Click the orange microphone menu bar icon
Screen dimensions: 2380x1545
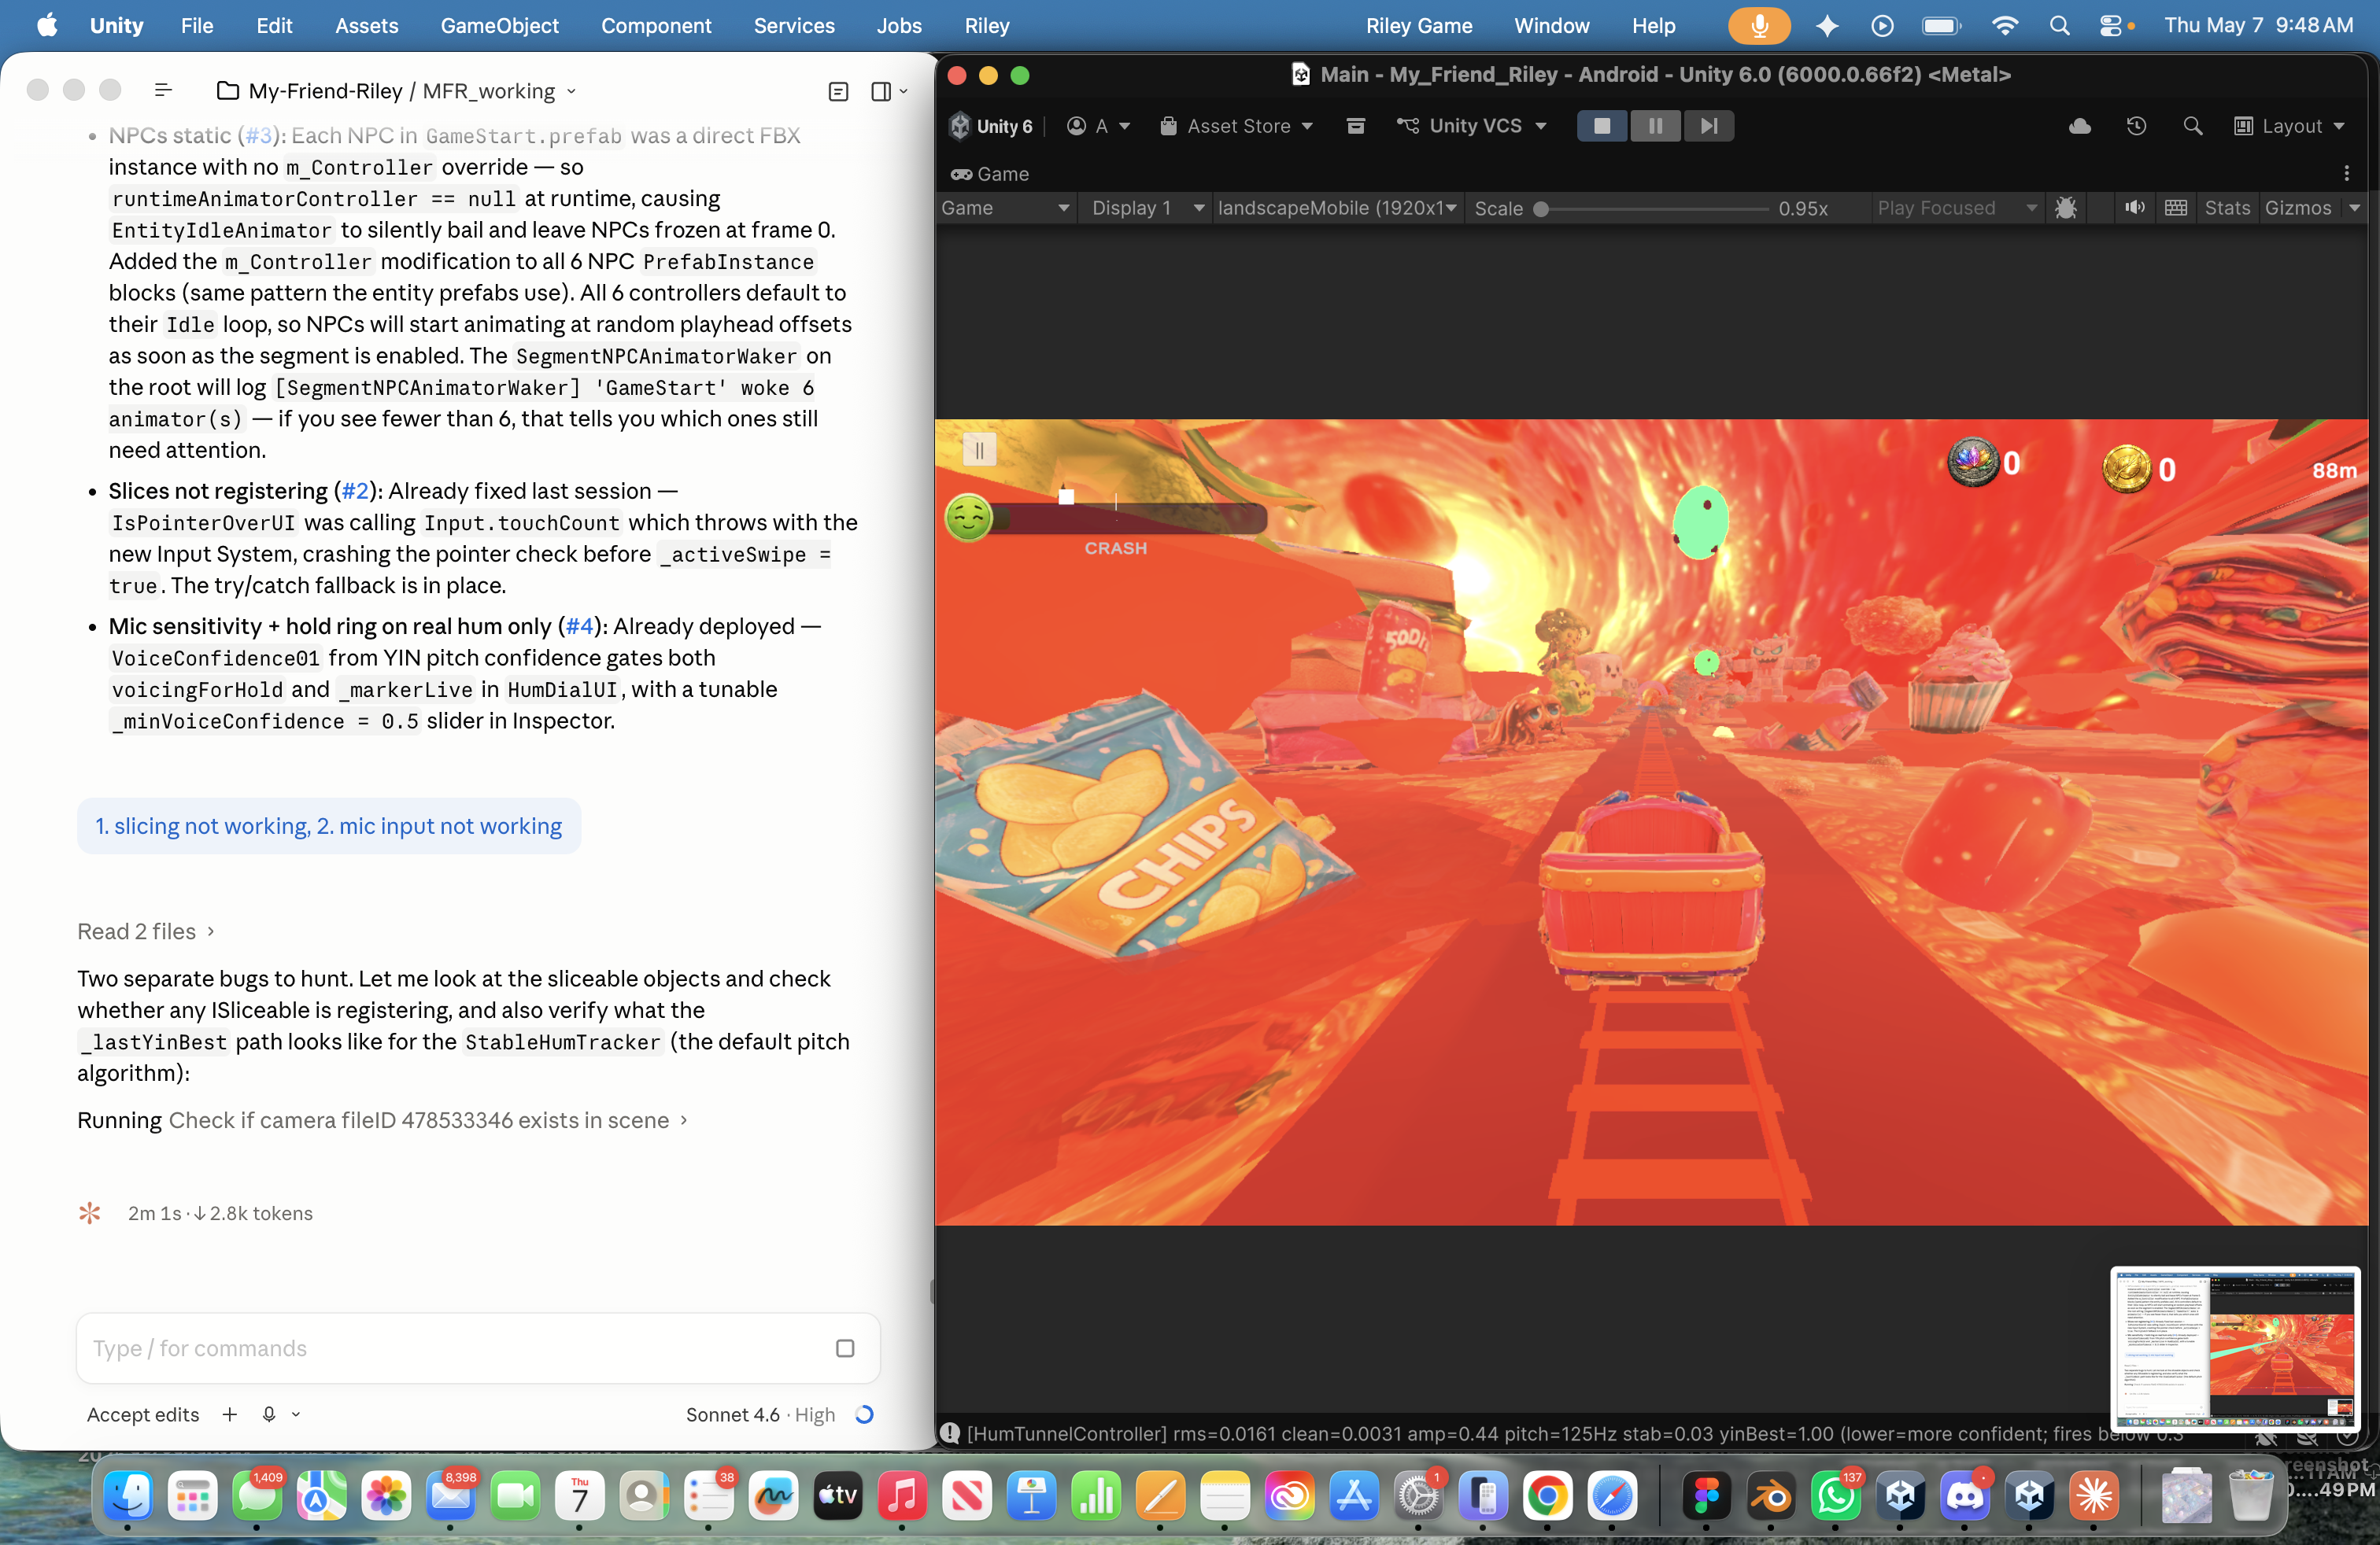(1759, 25)
